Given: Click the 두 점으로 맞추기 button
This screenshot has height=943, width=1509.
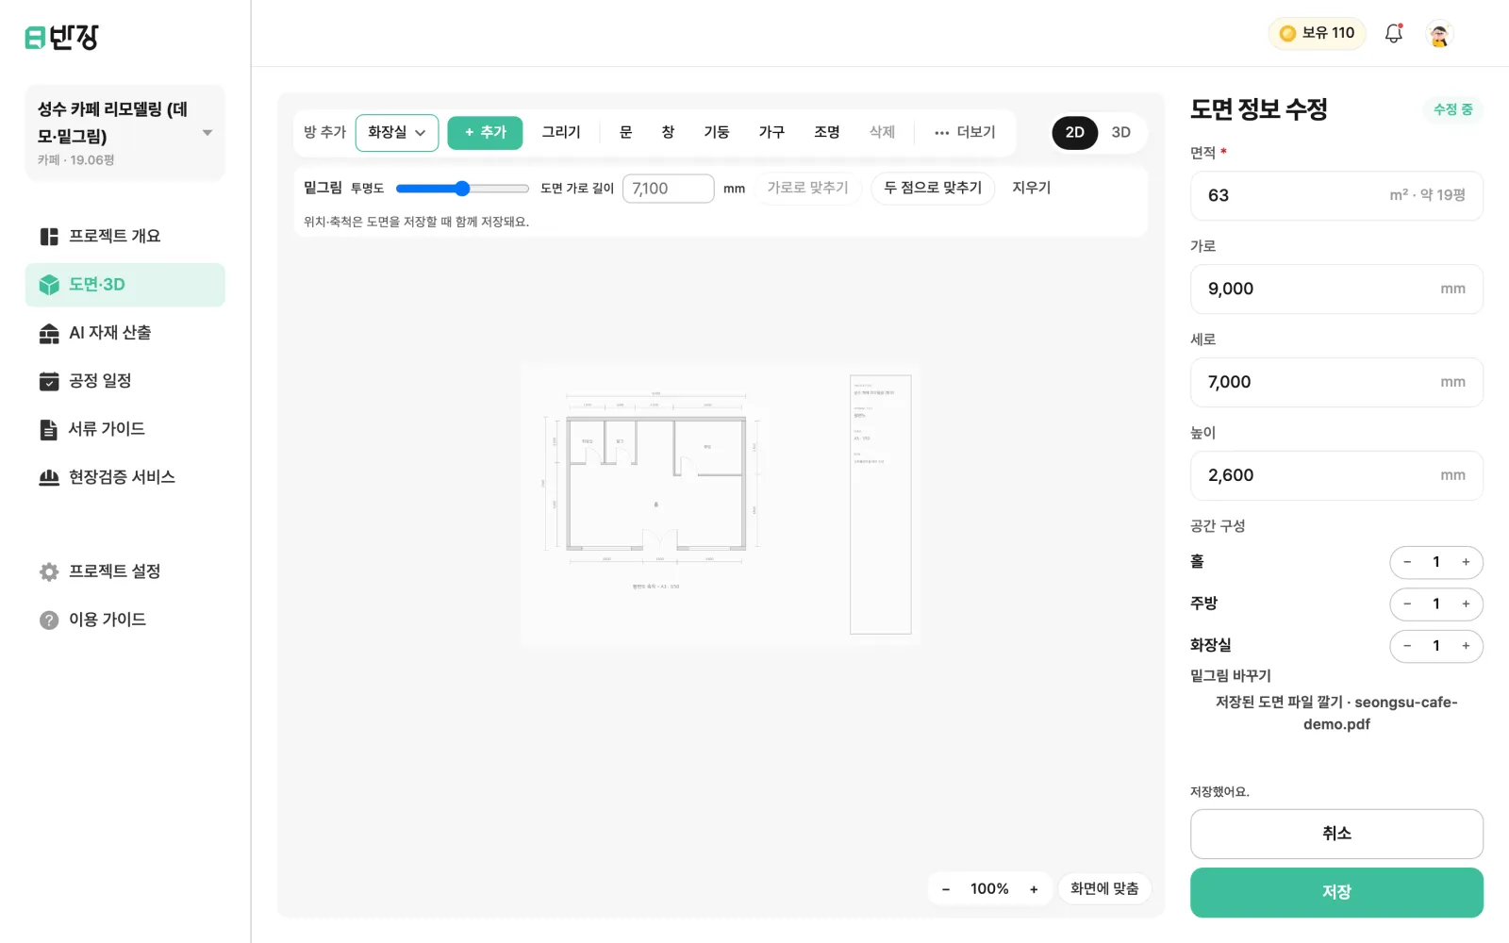Looking at the screenshot, I should click(x=933, y=188).
